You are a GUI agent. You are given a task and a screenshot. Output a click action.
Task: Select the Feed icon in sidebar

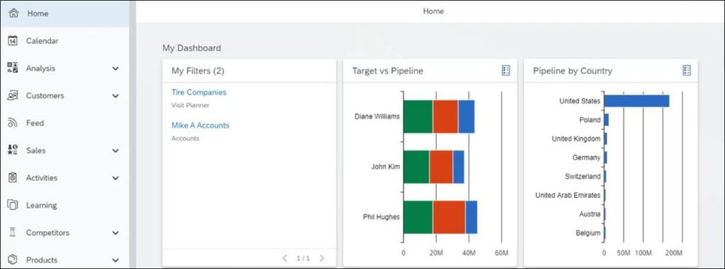[13, 123]
